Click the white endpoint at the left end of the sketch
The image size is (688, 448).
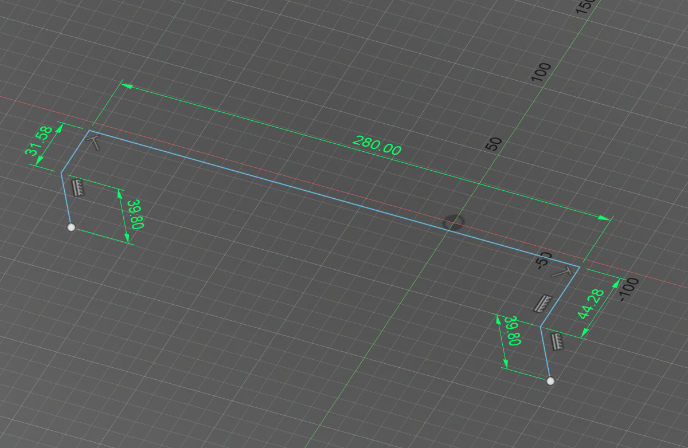pyautogui.click(x=71, y=227)
